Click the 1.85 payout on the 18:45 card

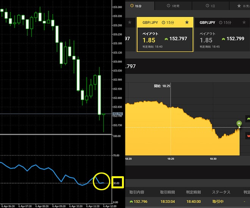tap(206, 40)
